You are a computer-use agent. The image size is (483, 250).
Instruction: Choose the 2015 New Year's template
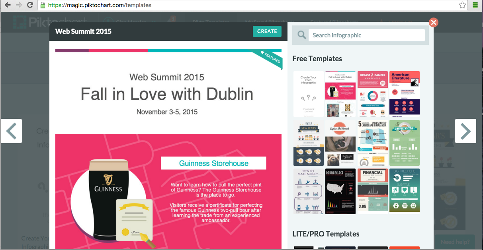coord(309,143)
